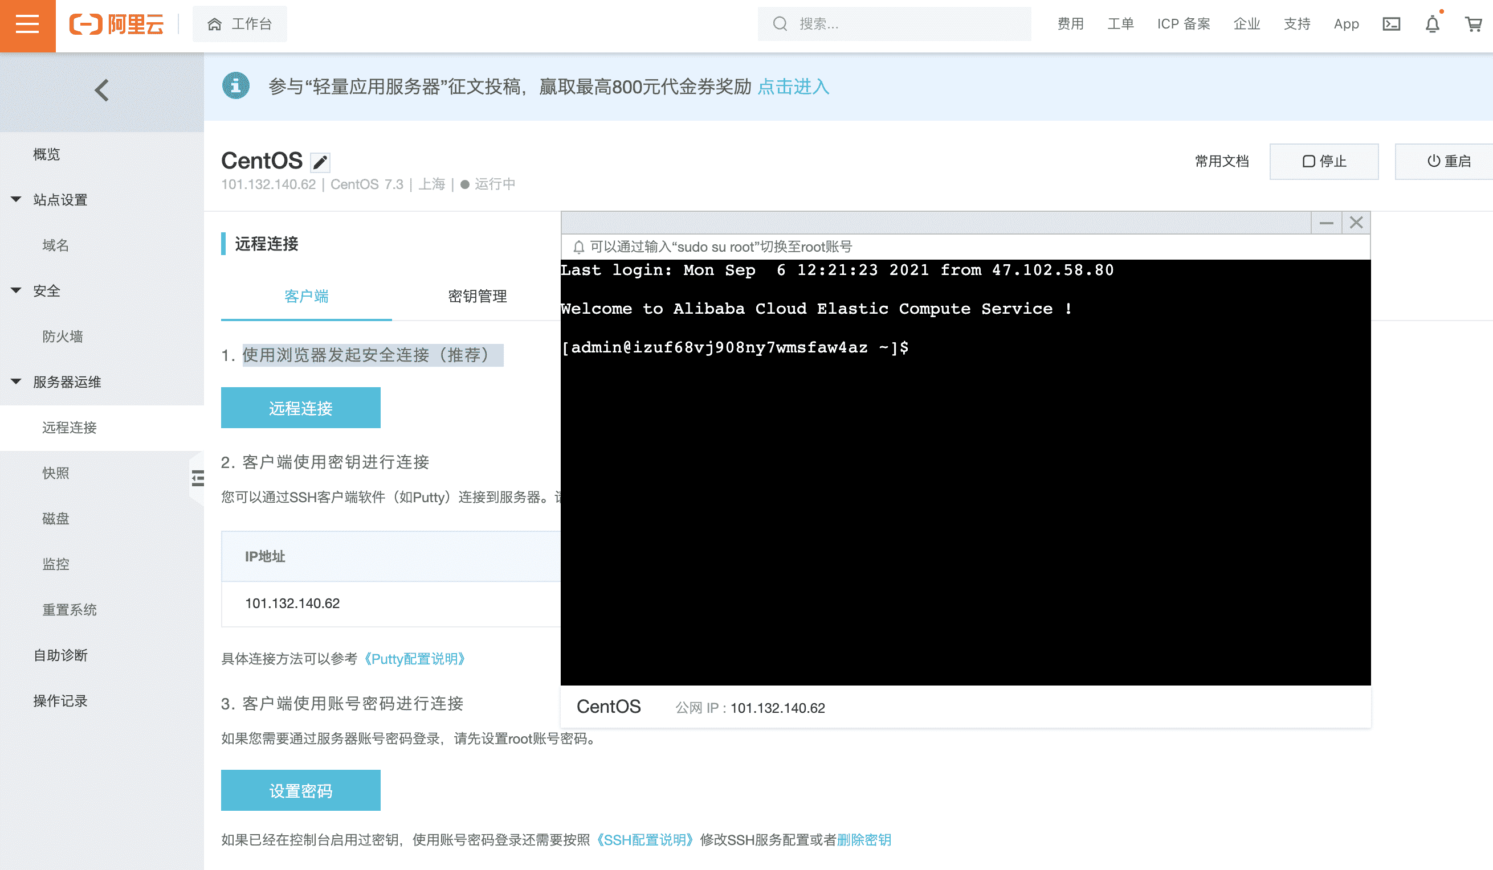
Task: Select 重置系统 in the sidebar
Action: pos(70,610)
